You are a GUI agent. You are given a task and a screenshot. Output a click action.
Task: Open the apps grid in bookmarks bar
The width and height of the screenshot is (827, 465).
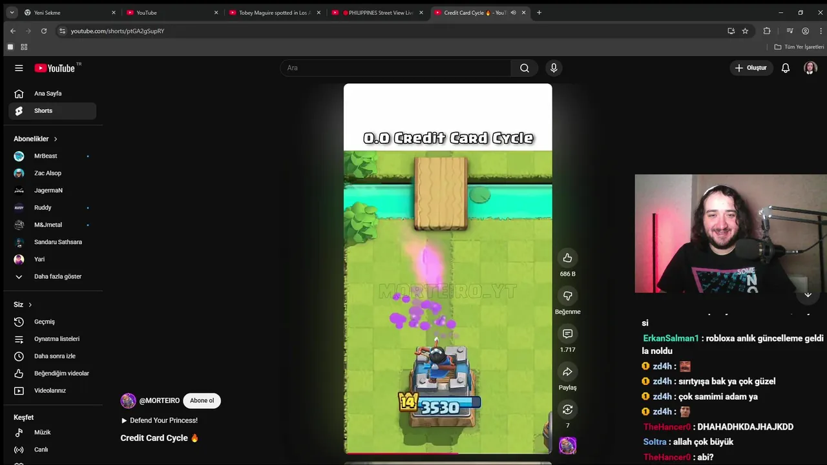[24, 47]
